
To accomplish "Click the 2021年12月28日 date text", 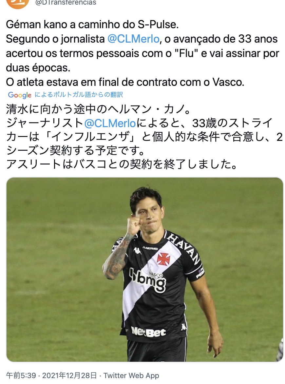I will click(69, 375).
